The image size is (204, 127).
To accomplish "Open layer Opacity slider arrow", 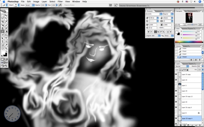I will [x=202, y=66].
